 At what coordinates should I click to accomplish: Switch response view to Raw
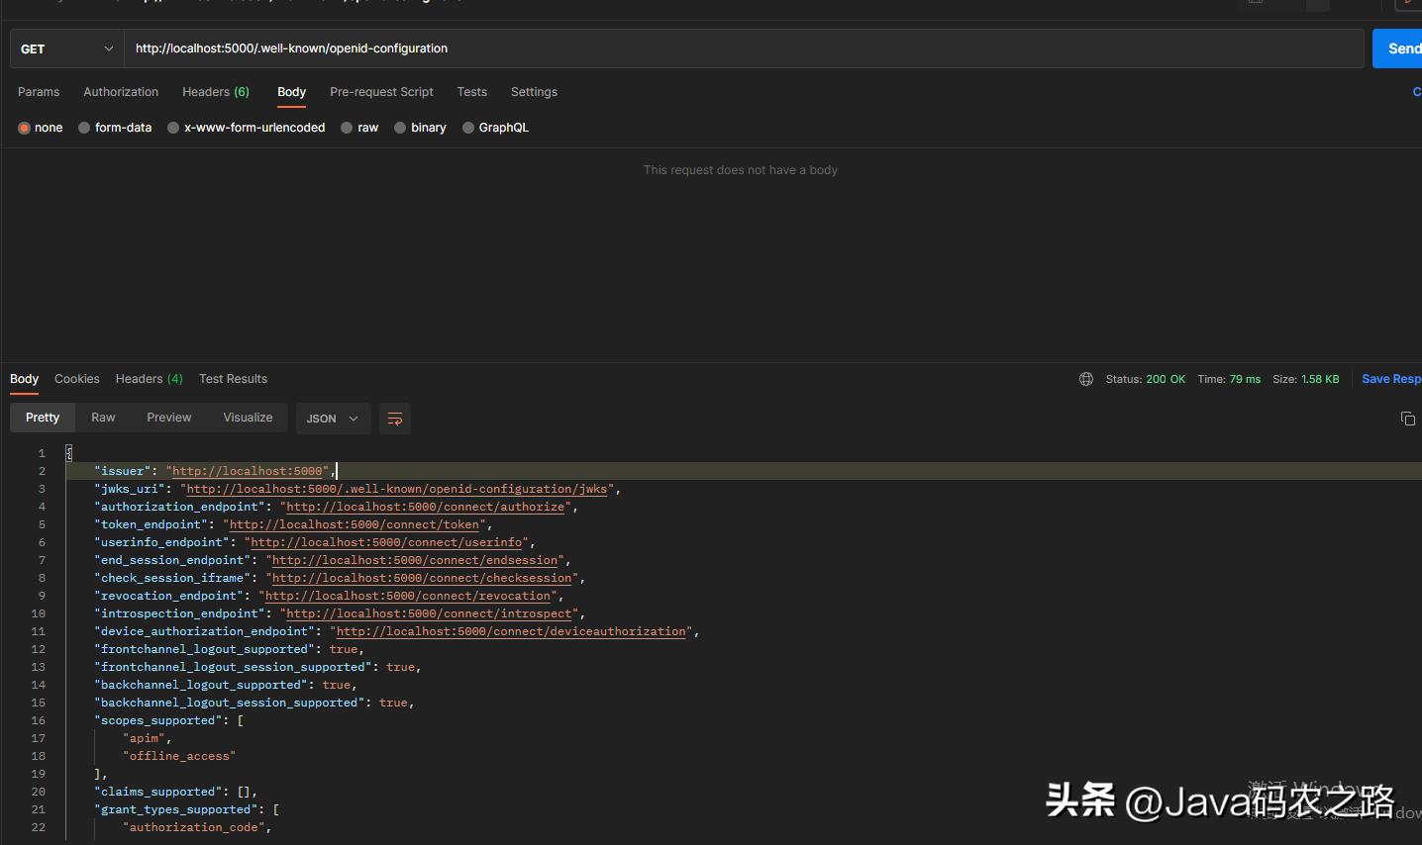(x=103, y=418)
